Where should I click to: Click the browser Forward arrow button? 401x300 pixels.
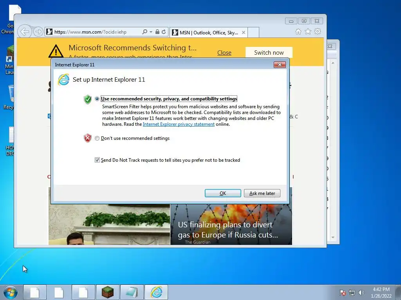[x=38, y=32]
